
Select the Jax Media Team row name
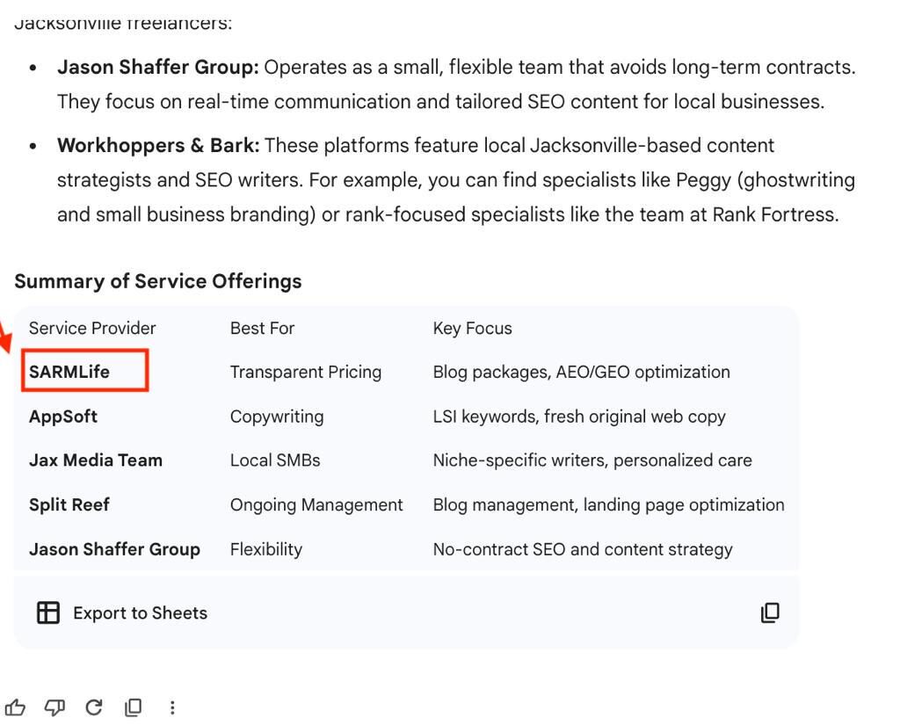(96, 460)
